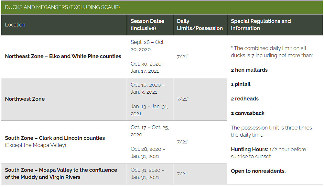Screen dimensions: 324x187
Task: Click the 7/21 limit in Moapa Valley row
Action: [x=183, y=173]
